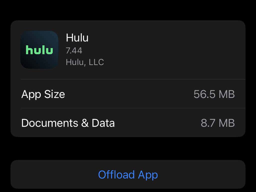
Task: Select the App Size row
Action: (128, 94)
